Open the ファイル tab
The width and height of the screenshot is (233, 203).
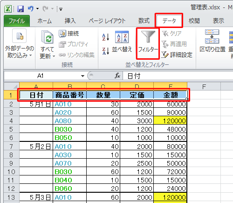(17, 21)
